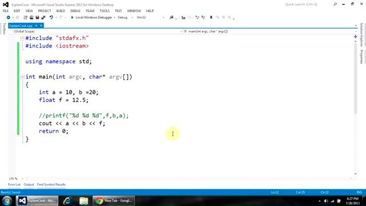Pin the ExplainCout.cpp tab
This screenshot has width=366, height=206.
[36, 26]
